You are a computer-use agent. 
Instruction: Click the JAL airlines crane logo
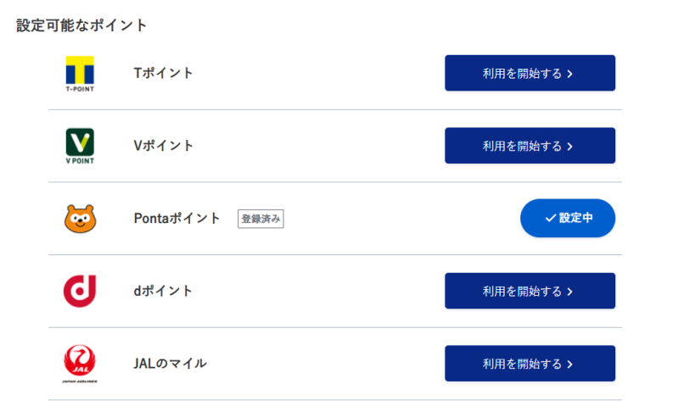(80, 364)
